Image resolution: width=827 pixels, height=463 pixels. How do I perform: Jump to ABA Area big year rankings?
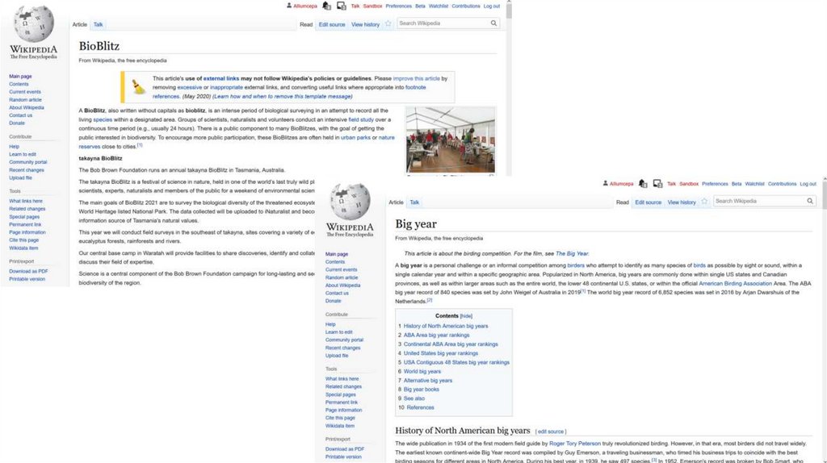point(436,335)
